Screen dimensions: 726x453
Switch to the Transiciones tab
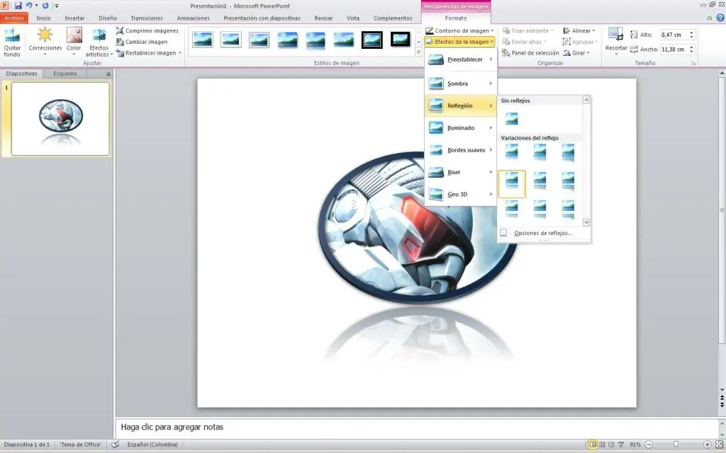(x=146, y=18)
